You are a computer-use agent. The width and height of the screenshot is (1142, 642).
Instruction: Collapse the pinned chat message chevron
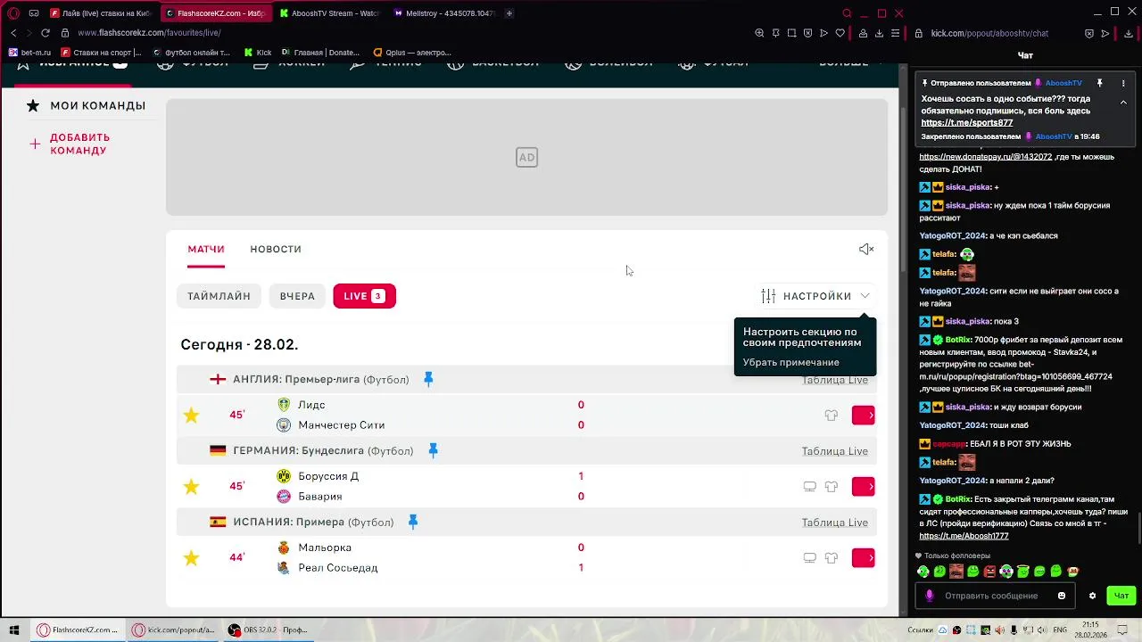[1123, 103]
